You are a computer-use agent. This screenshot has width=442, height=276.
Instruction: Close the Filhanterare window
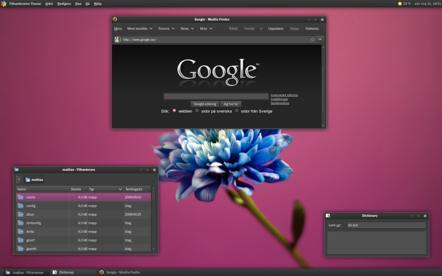[x=154, y=170]
